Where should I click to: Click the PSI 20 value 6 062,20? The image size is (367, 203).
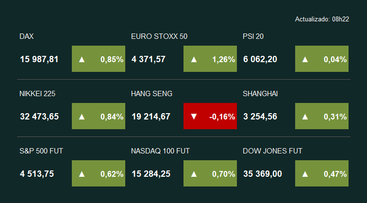tap(260, 59)
